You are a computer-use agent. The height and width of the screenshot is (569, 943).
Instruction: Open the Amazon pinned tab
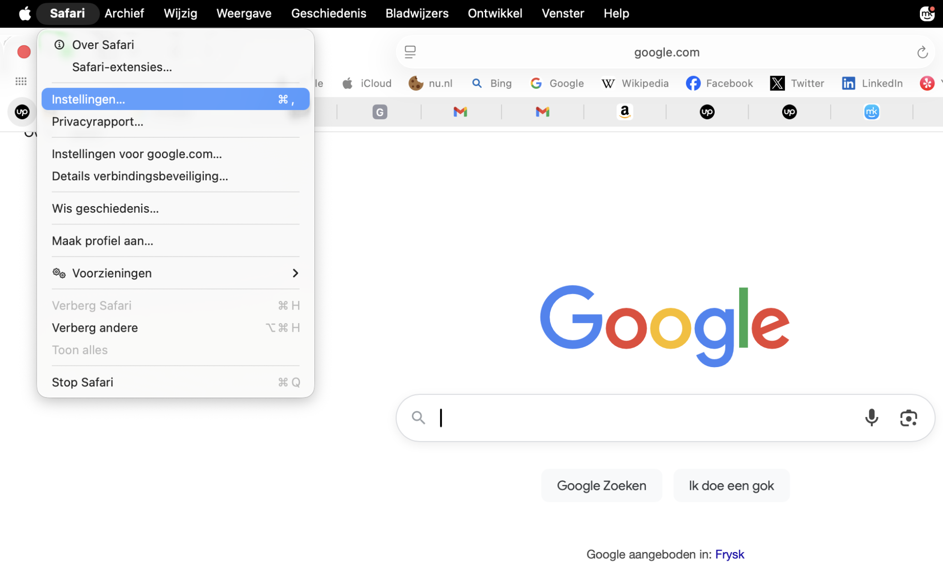[625, 112]
